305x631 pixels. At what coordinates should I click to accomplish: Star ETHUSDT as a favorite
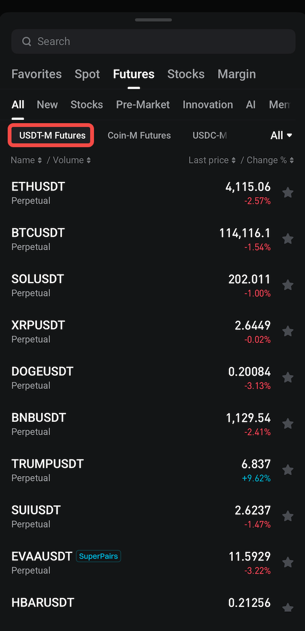(x=288, y=192)
